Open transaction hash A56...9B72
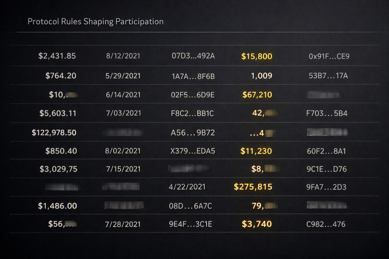The height and width of the screenshot is (259, 389). pos(193,133)
